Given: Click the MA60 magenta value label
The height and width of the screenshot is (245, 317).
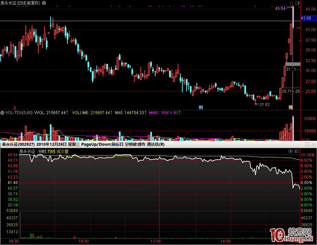Looking at the screenshot, I should click(164, 113).
